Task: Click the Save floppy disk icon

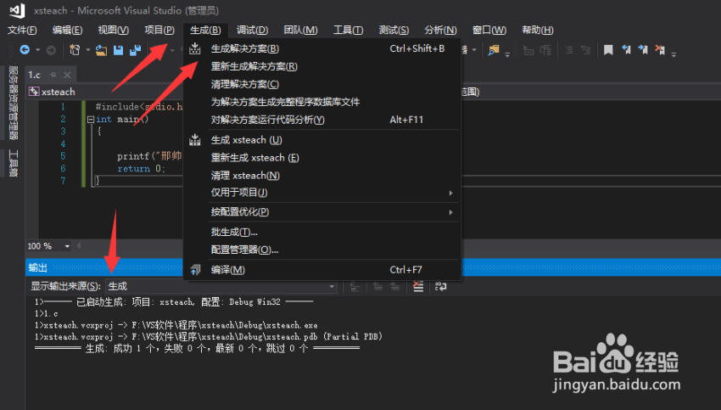Action: pos(118,50)
